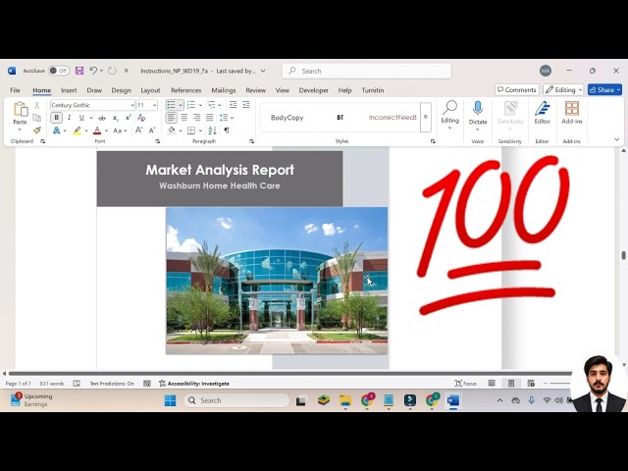
Task: Click taskbar Search field
Action: (x=236, y=400)
